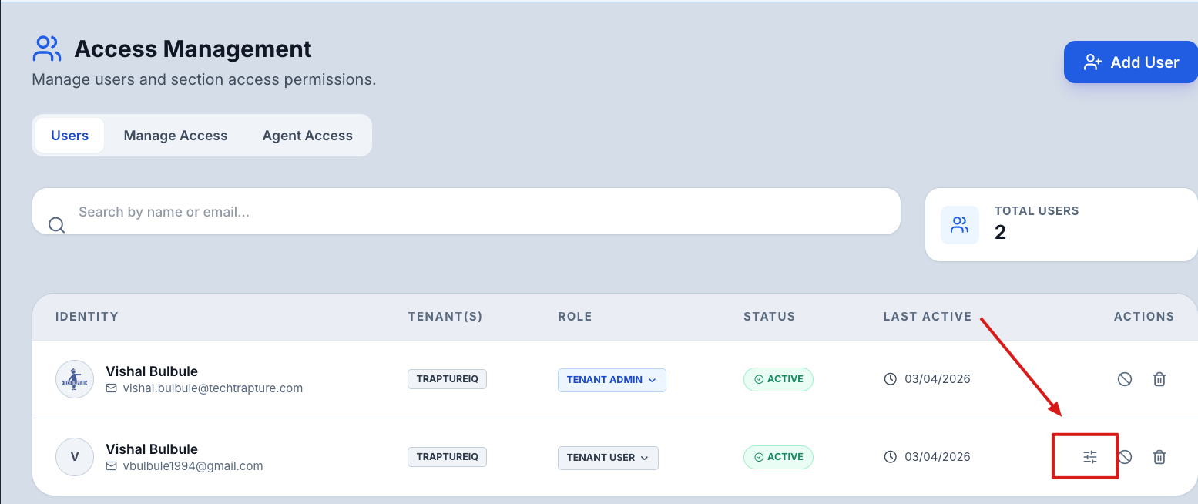Click the search magnifier icon
This screenshot has width=1198, height=504.
[x=56, y=224]
